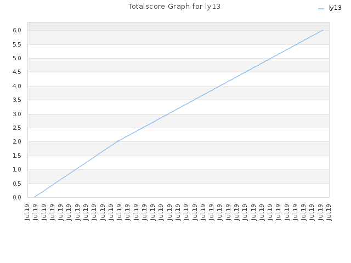
Task: Click the 5.5 y-axis label
Action: pyautogui.click(x=17, y=44)
